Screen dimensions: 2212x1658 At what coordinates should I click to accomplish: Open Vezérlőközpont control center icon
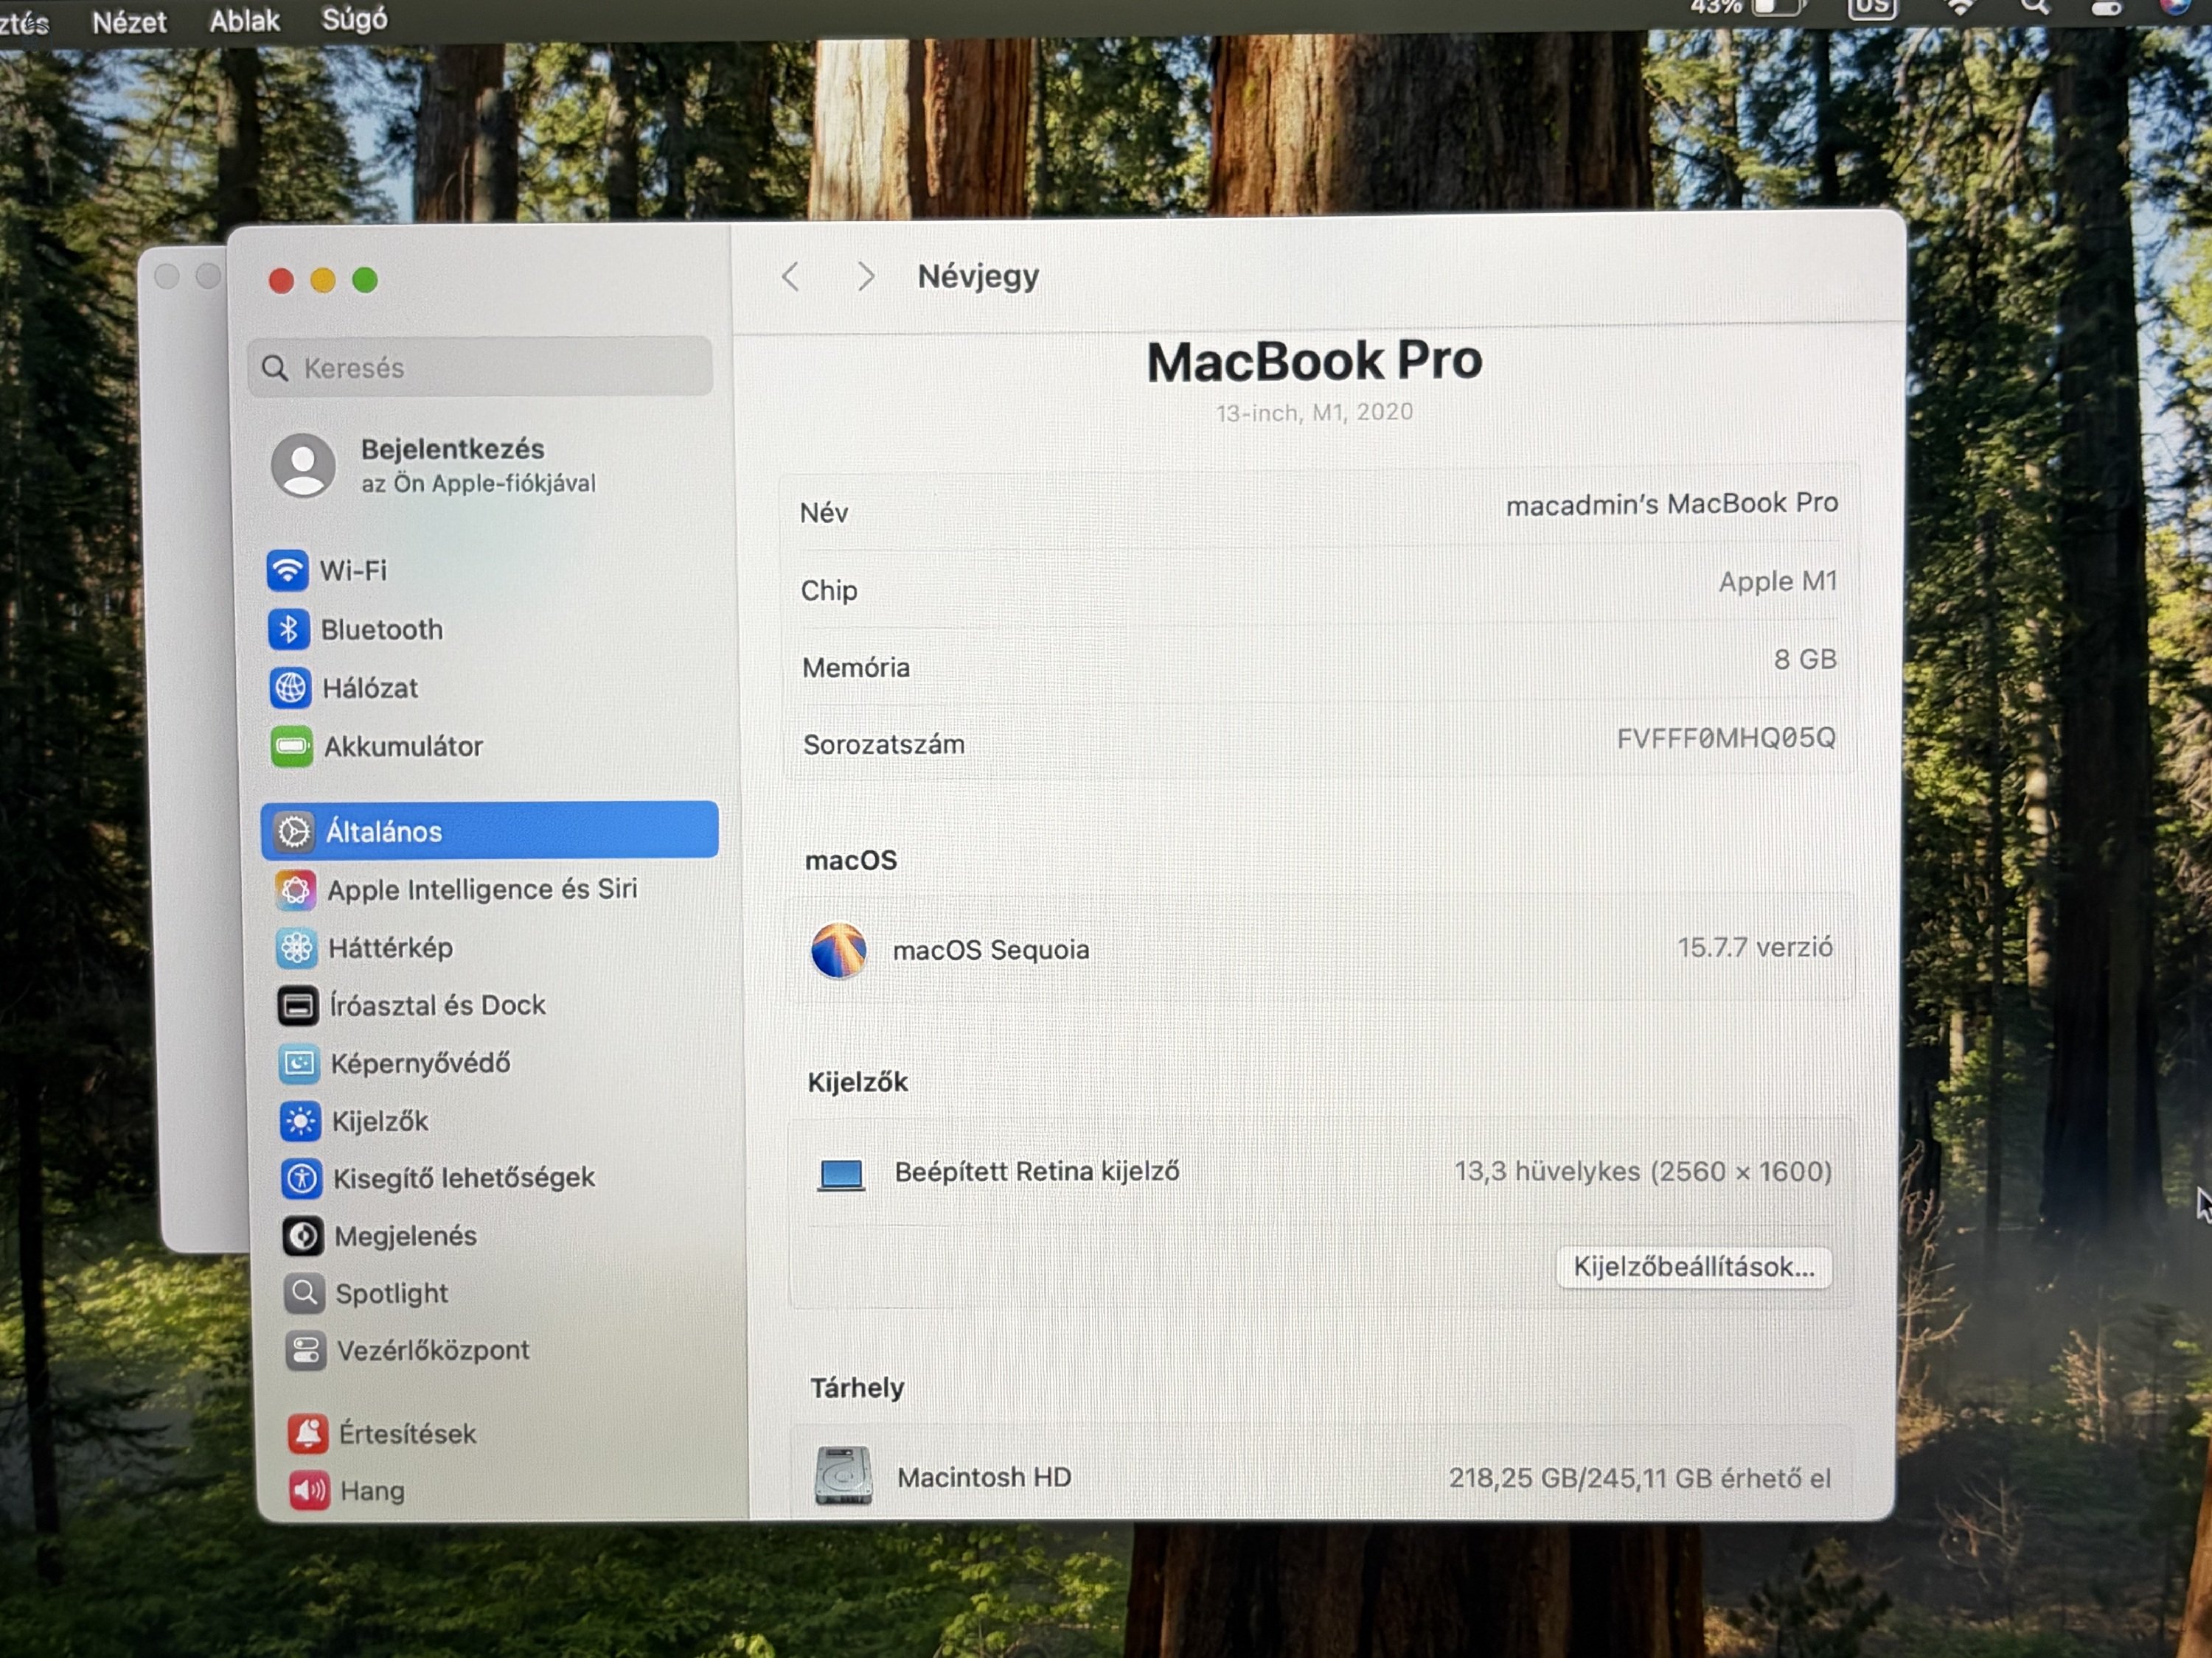[x=305, y=1351]
